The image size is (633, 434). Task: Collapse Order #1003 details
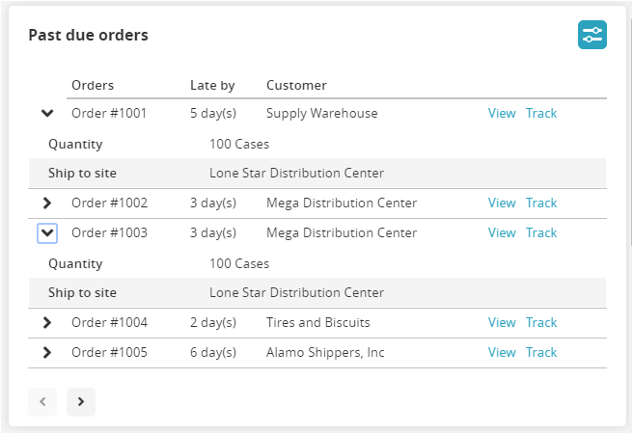point(47,232)
